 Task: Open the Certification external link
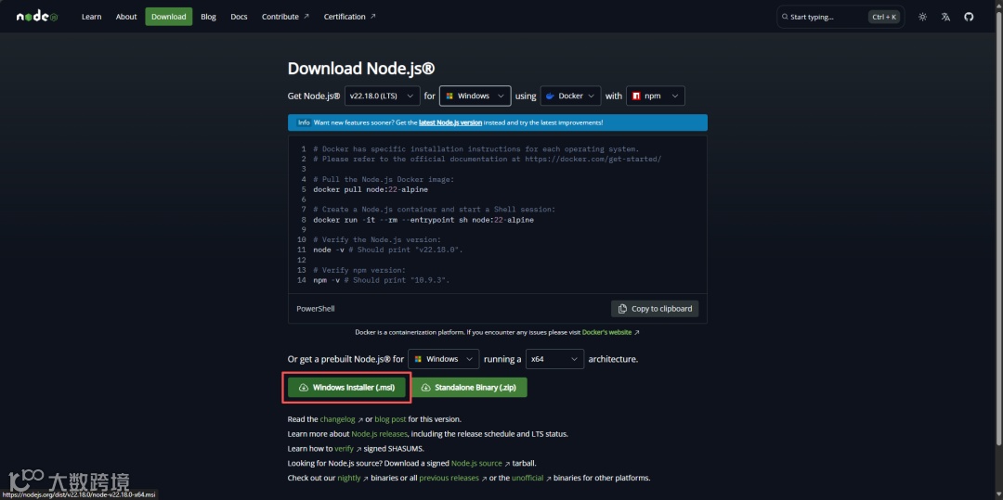pos(349,17)
